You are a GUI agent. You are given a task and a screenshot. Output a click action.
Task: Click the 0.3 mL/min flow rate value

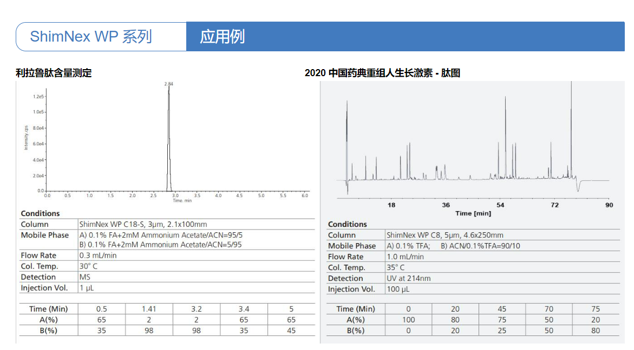(x=98, y=255)
